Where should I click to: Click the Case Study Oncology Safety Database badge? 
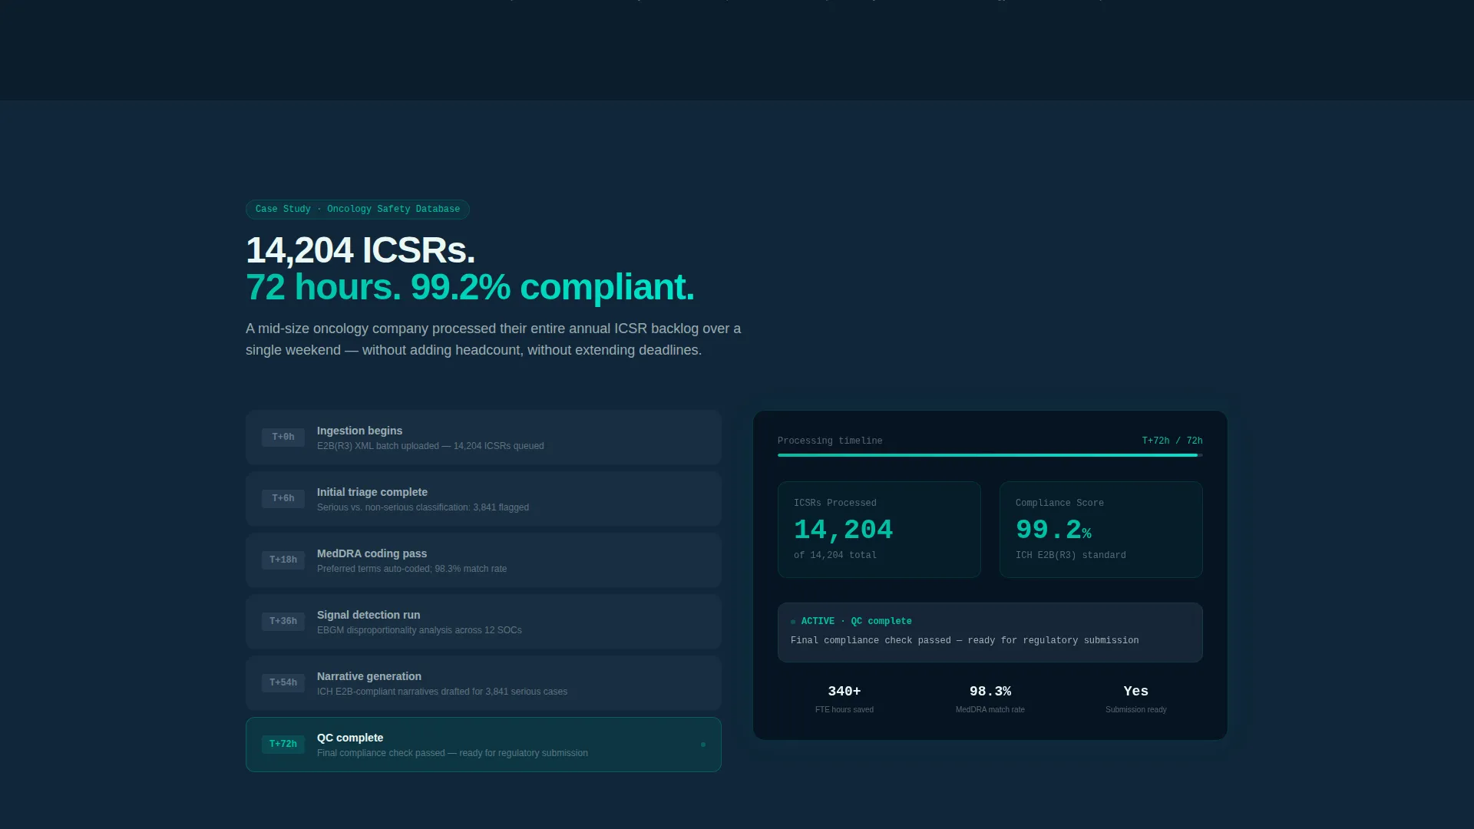click(x=358, y=209)
